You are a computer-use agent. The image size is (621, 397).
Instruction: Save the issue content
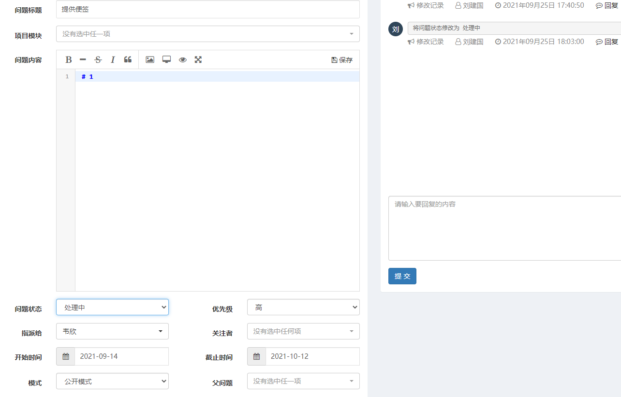tap(342, 60)
